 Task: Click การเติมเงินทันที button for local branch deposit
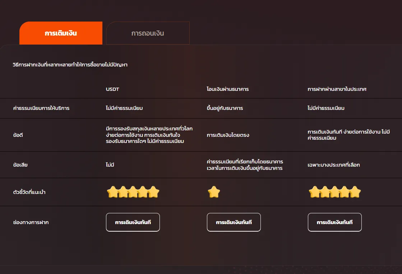(x=334, y=222)
